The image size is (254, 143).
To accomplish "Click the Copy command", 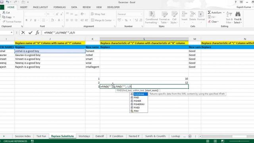I will pyautogui.click(x=7, y=17).
